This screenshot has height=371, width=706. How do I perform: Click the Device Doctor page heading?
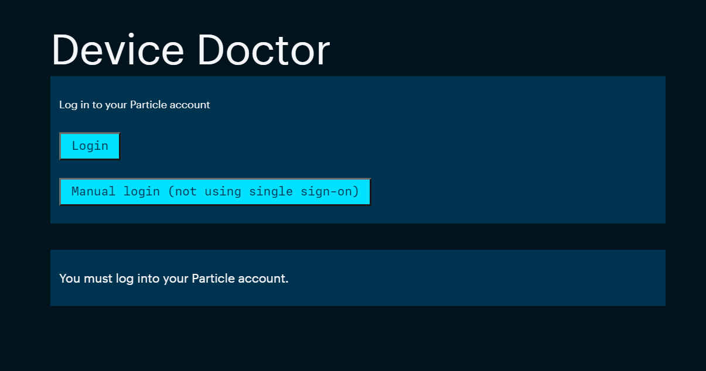(x=191, y=50)
